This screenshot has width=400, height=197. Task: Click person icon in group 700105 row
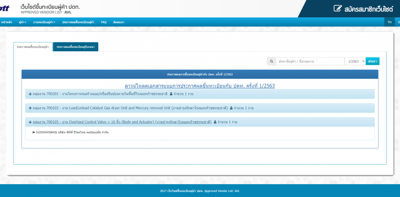pyautogui.click(x=215, y=122)
